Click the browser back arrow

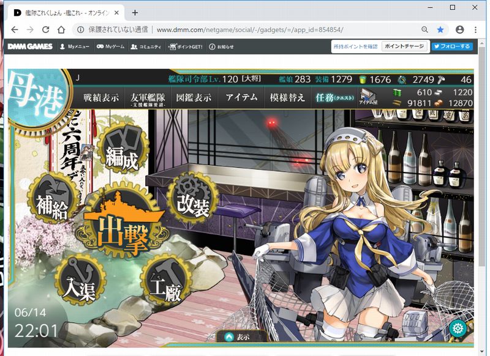click(x=15, y=29)
